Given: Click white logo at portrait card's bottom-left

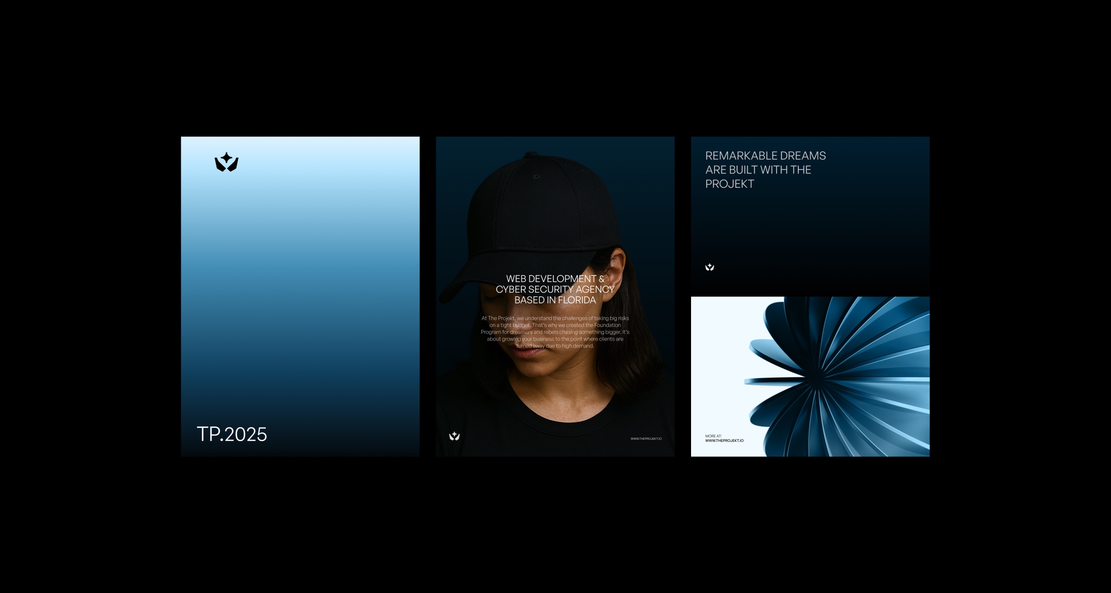Looking at the screenshot, I should pyautogui.click(x=454, y=436).
